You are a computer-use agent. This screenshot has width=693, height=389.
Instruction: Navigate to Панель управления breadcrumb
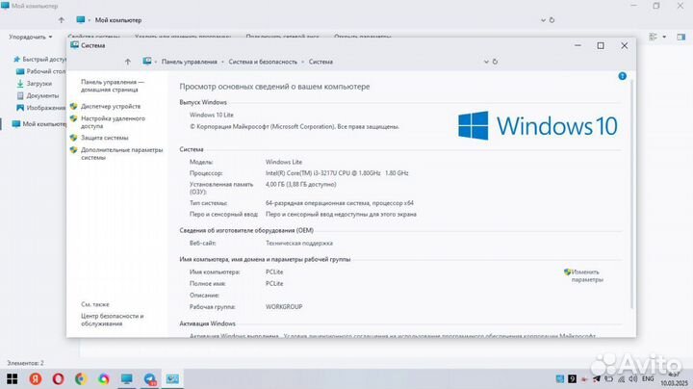[190, 62]
